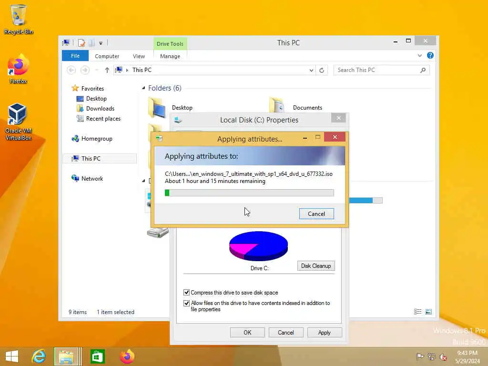
Task: Open the Windows Store taskbar icon
Action: tap(97, 356)
